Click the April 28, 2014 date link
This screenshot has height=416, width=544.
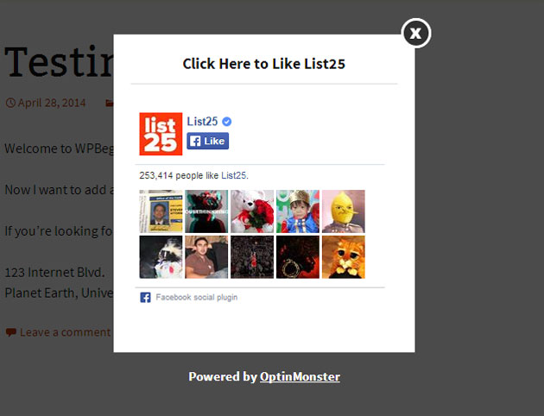click(52, 103)
